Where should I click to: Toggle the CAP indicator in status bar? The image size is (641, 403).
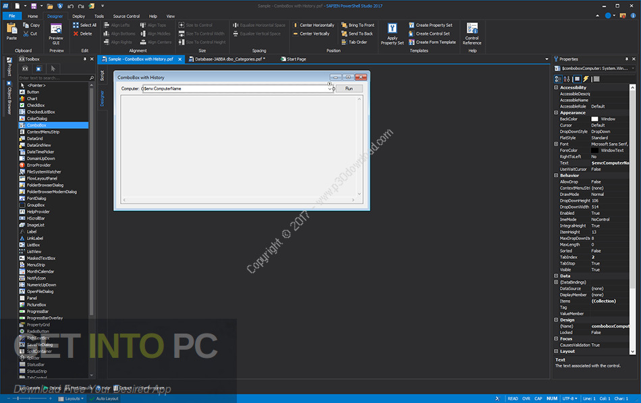[538, 398]
